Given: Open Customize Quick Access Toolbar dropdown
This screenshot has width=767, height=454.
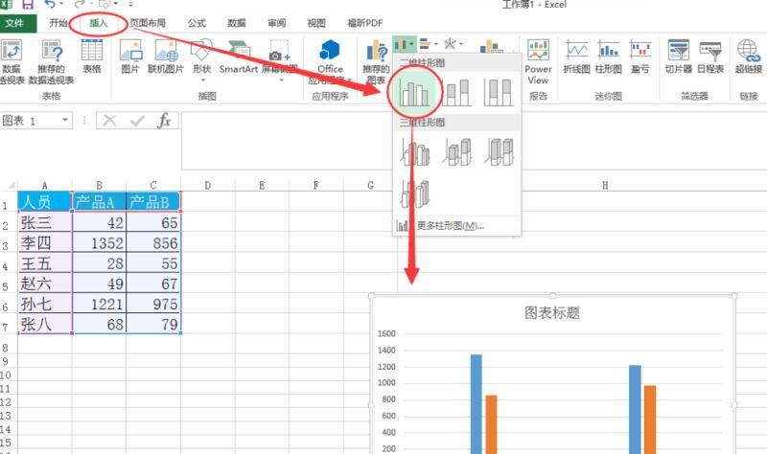Looking at the screenshot, I should coord(130,4).
